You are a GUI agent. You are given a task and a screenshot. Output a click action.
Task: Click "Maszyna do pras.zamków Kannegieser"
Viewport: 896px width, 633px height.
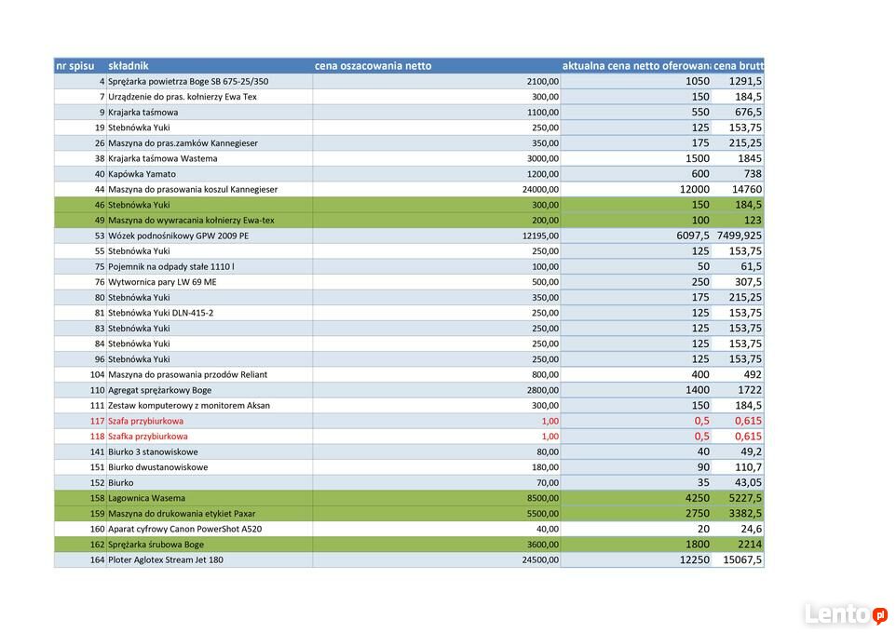(x=183, y=143)
